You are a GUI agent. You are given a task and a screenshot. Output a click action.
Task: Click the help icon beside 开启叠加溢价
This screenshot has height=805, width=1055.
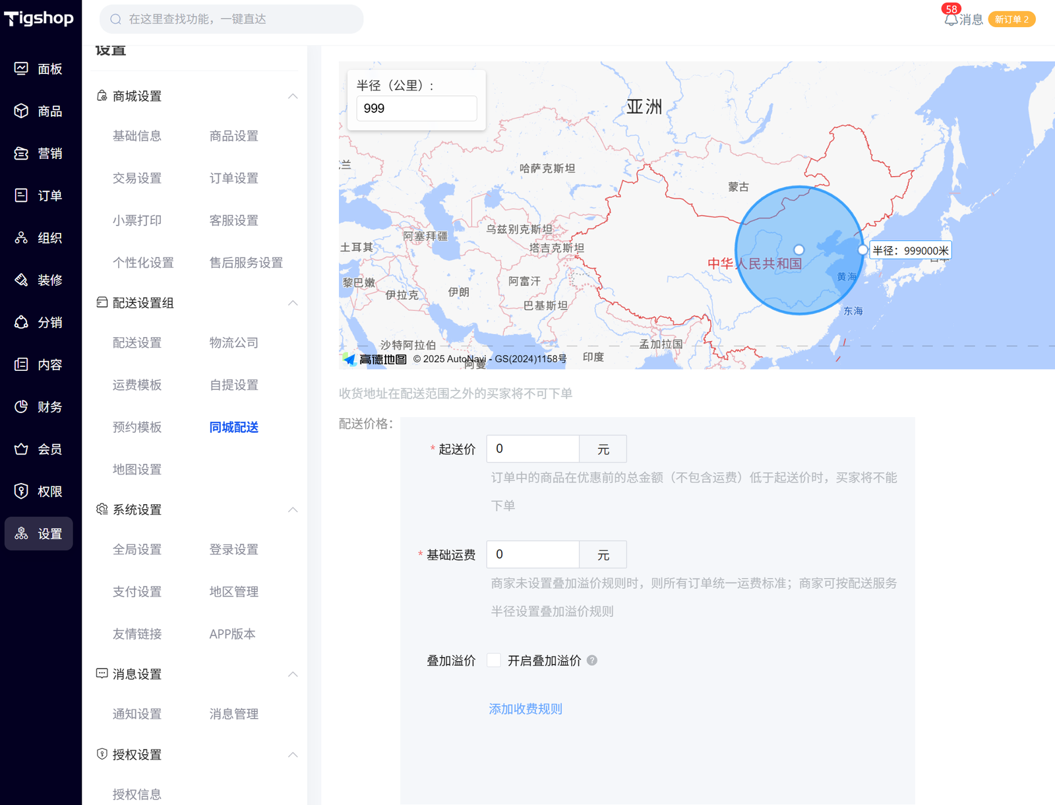pyautogui.click(x=592, y=660)
